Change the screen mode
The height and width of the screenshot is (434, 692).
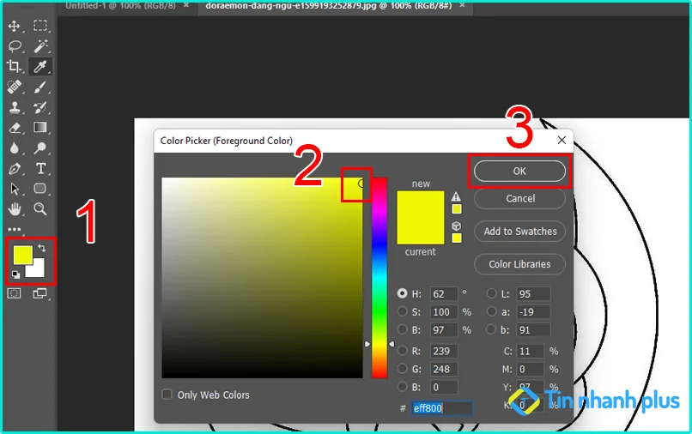pos(40,293)
